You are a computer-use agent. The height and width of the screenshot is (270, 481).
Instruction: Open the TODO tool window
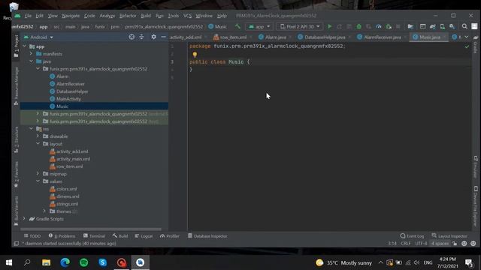click(x=32, y=236)
